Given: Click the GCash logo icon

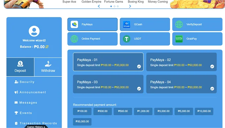Looking at the screenshot, I should coord(126,24).
